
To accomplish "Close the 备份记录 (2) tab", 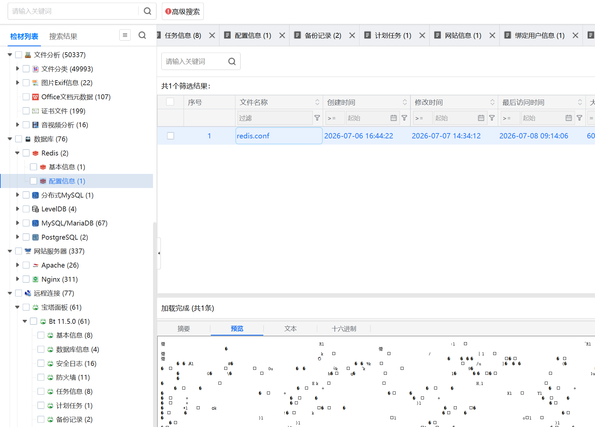I will (x=352, y=36).
